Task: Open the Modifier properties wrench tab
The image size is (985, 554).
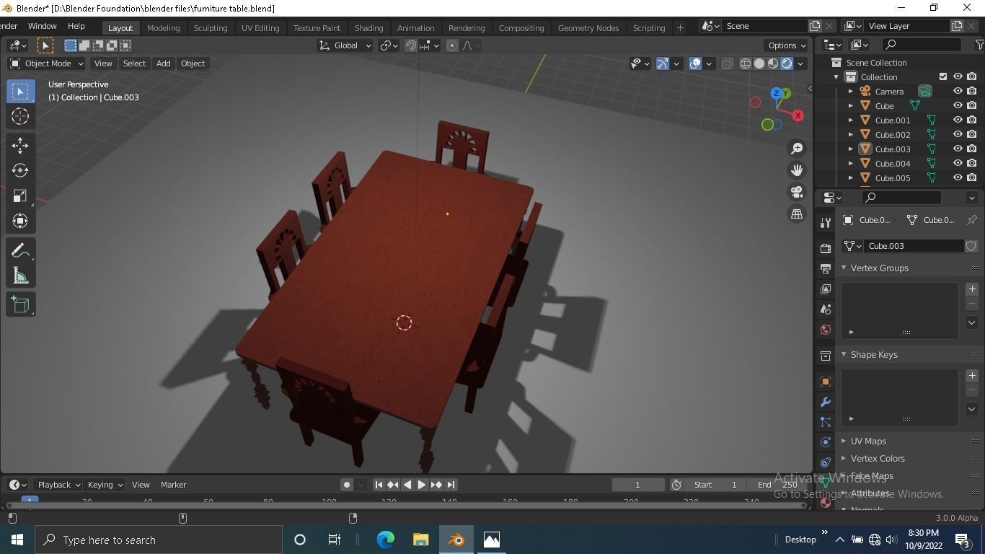Action: pyautogui.click(x=826, y=402)
